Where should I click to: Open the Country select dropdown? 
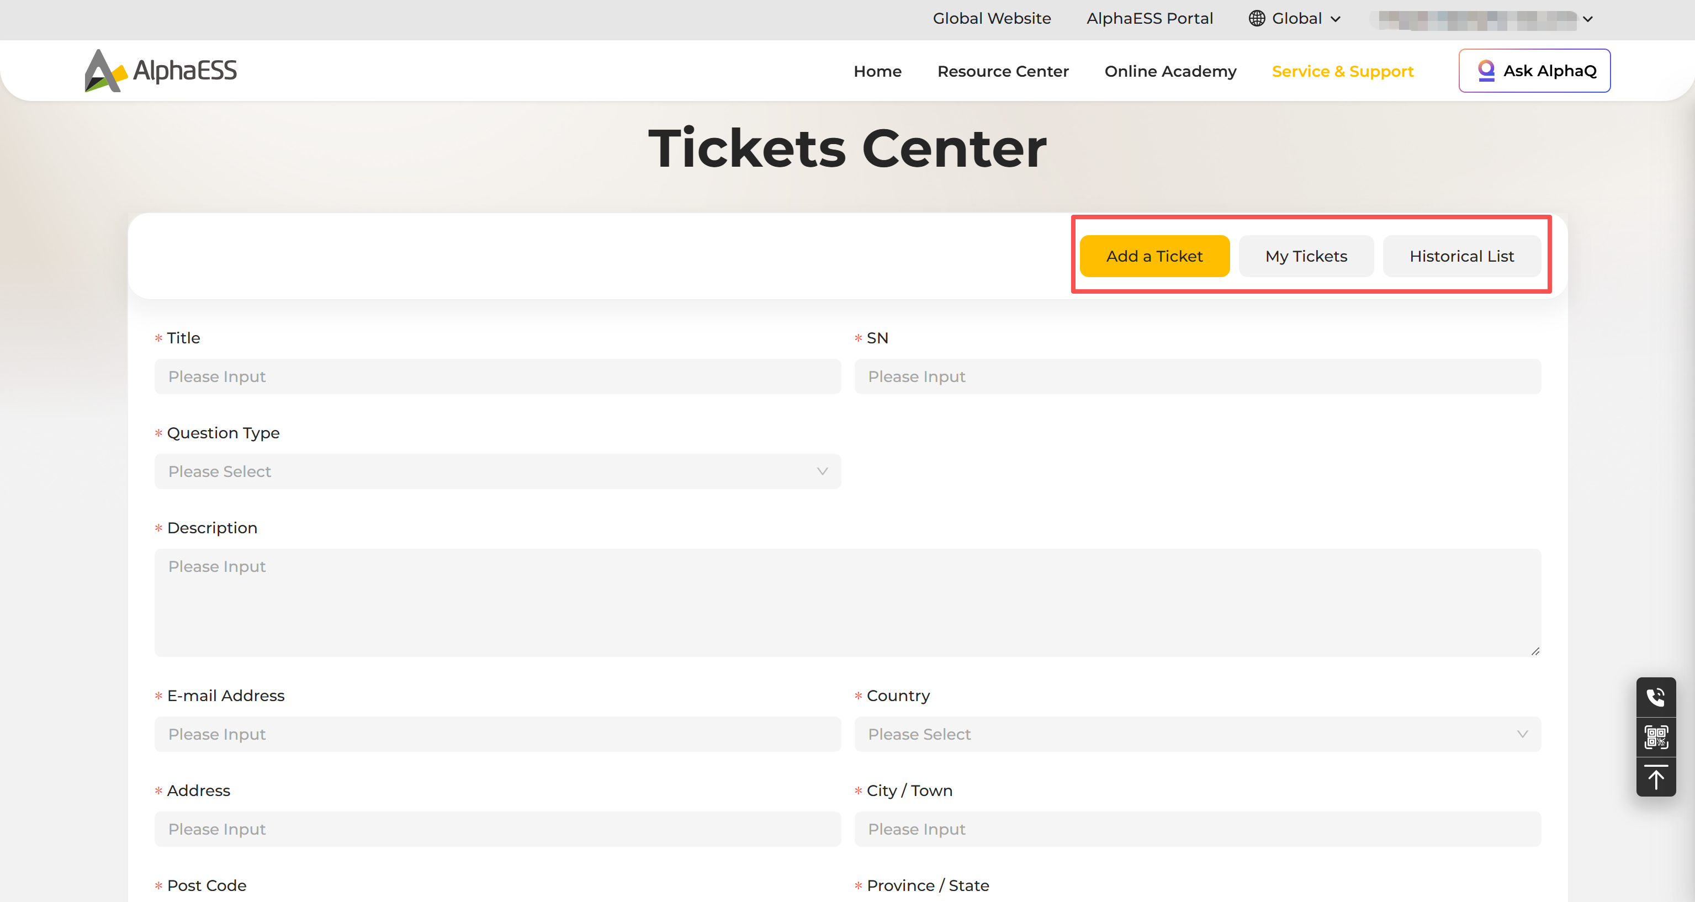[1198, 734]
